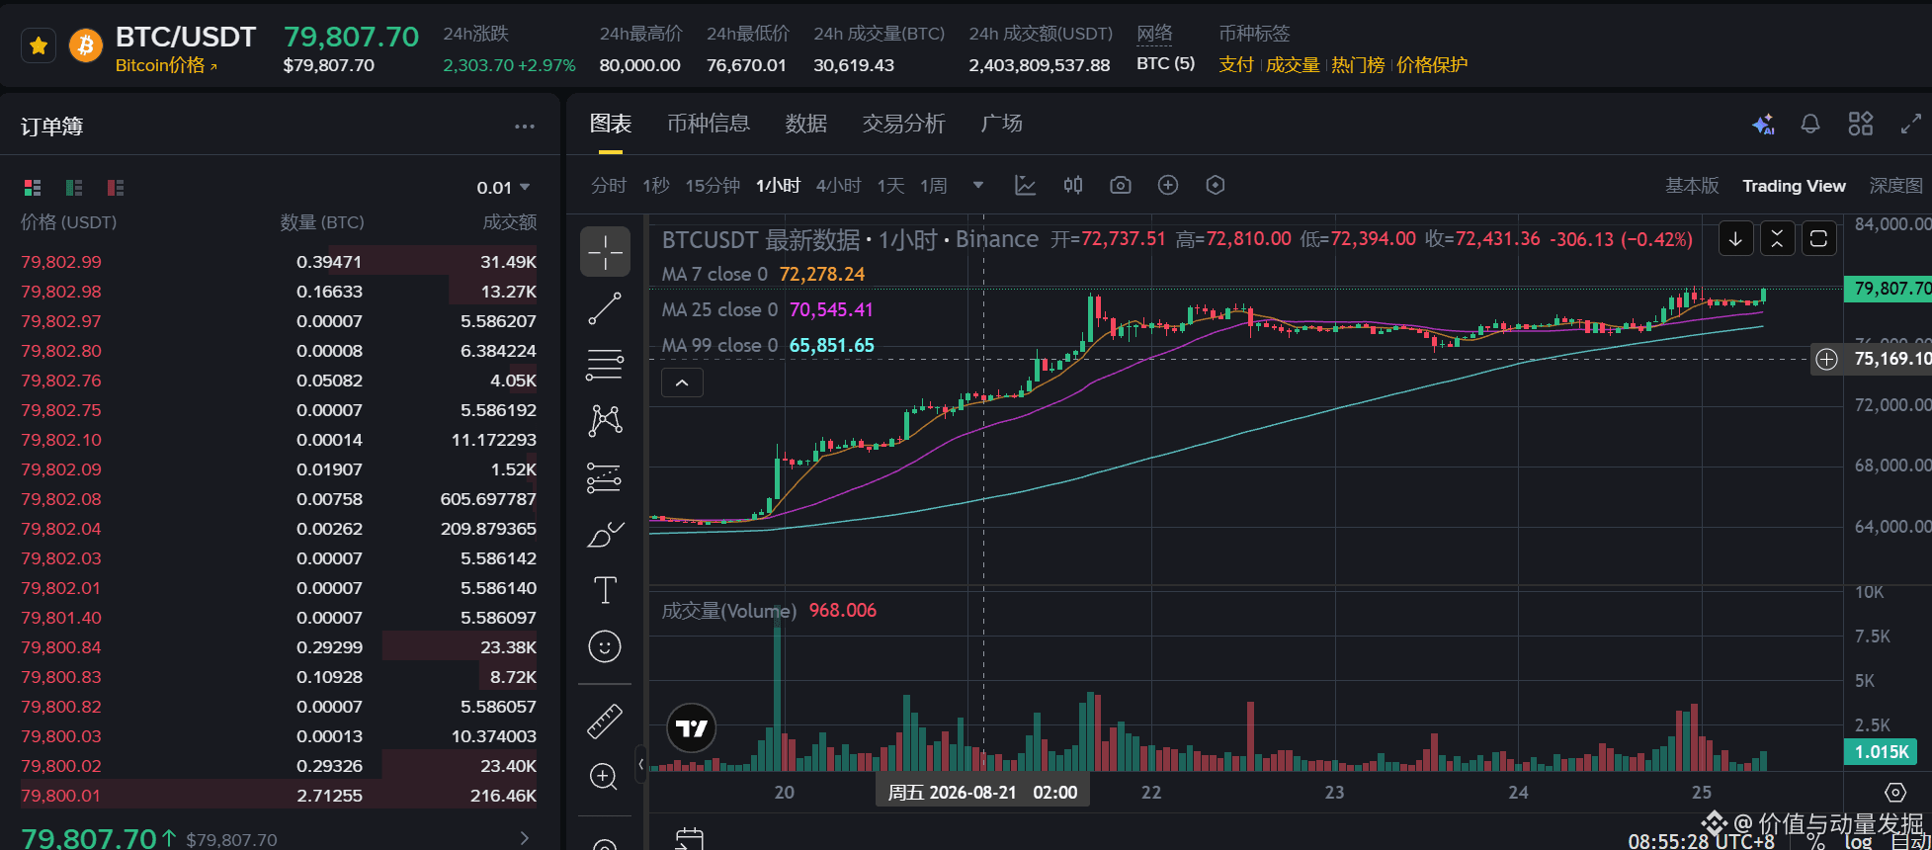
Task: Switch to Trading View chart mode
Action: click(x=1794, y=186)
